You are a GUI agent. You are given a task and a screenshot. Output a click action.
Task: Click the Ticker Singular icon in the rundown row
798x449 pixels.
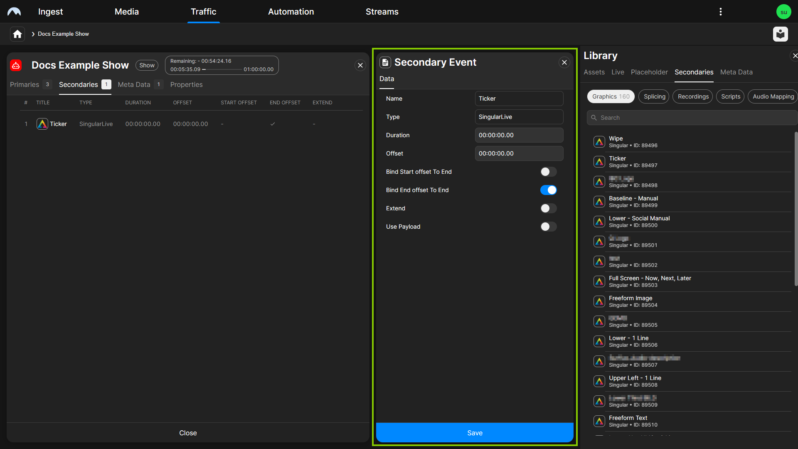tap(42, 124)
